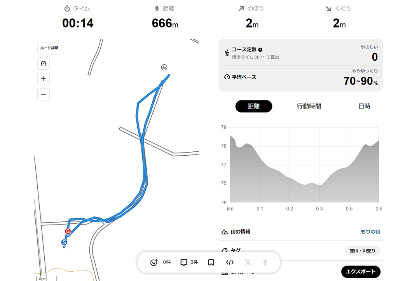The image size is (398, 281).
Task: Zoom out the map with minus button
Action: (x=44, y=94)
